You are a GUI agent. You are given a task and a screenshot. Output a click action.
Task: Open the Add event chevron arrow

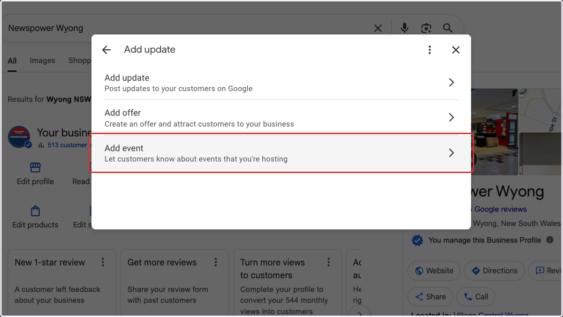pos(451,153)
